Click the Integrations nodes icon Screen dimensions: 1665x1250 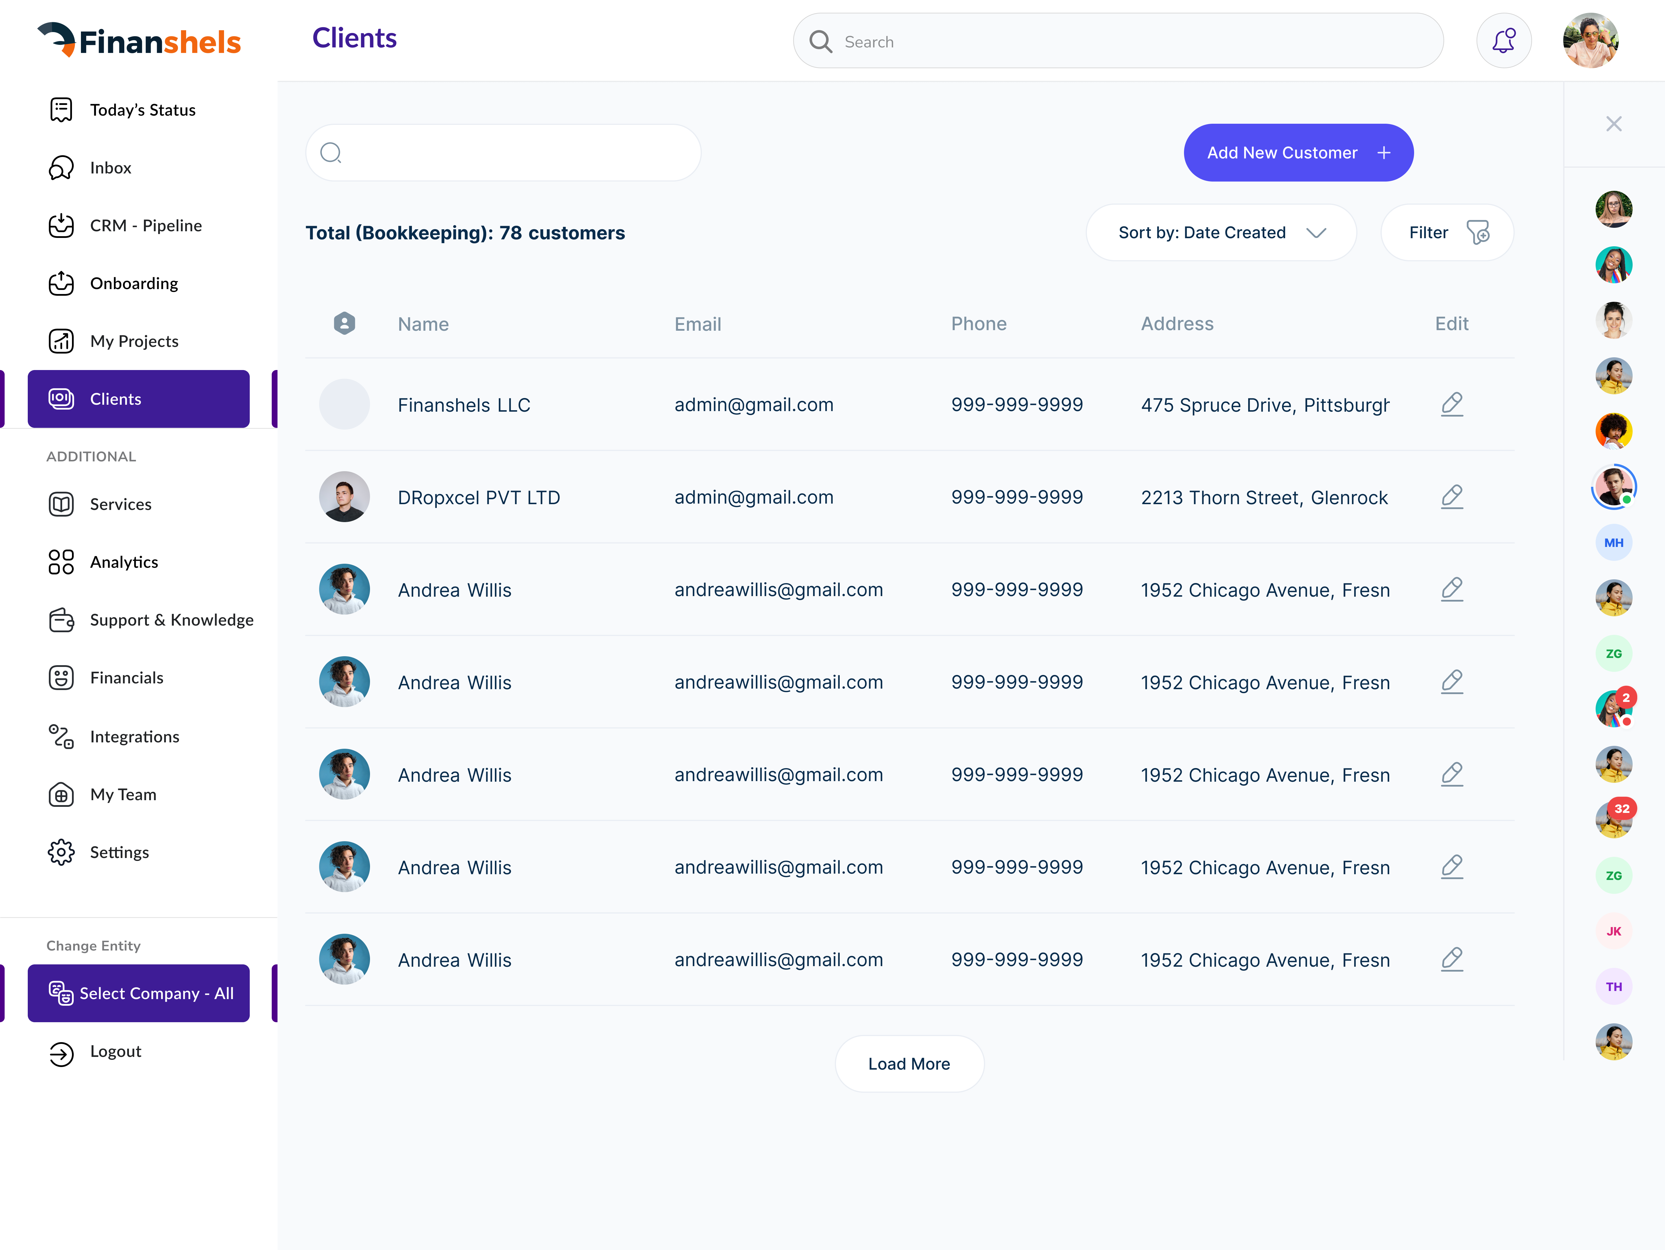pyautogui.click(x=61, y=737)
